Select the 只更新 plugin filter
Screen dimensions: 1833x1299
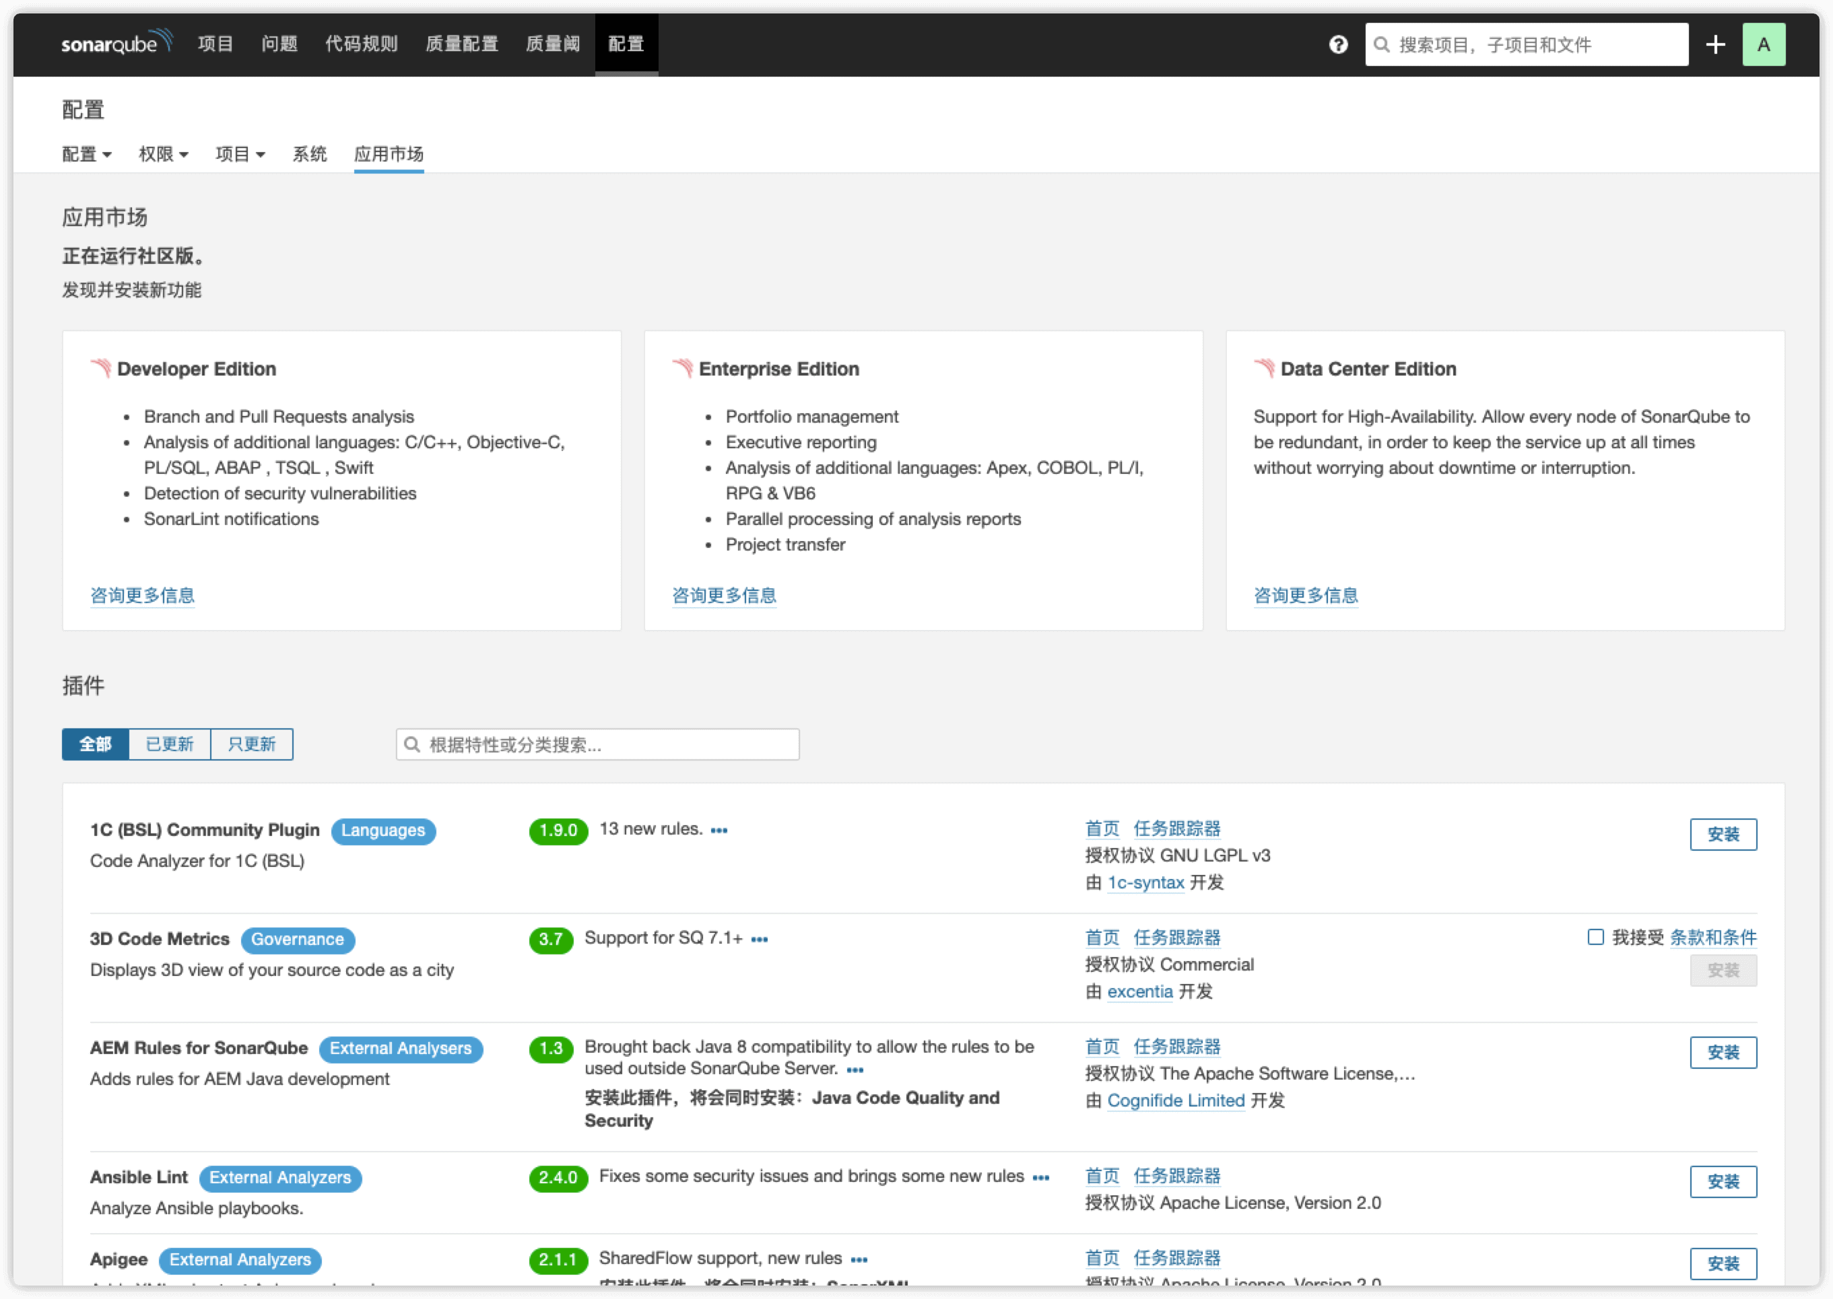[251, 744]
